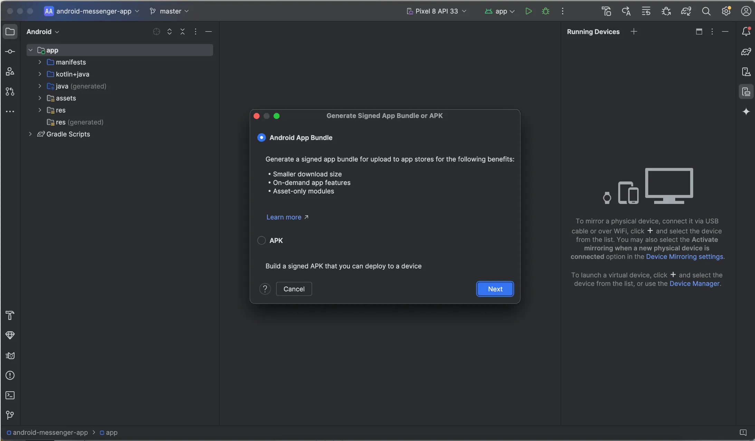Image resolution: width=755 pixels, height=441 pixels.
Task: Open the Android project view dropdown
Action: click(x=43, y=31)
